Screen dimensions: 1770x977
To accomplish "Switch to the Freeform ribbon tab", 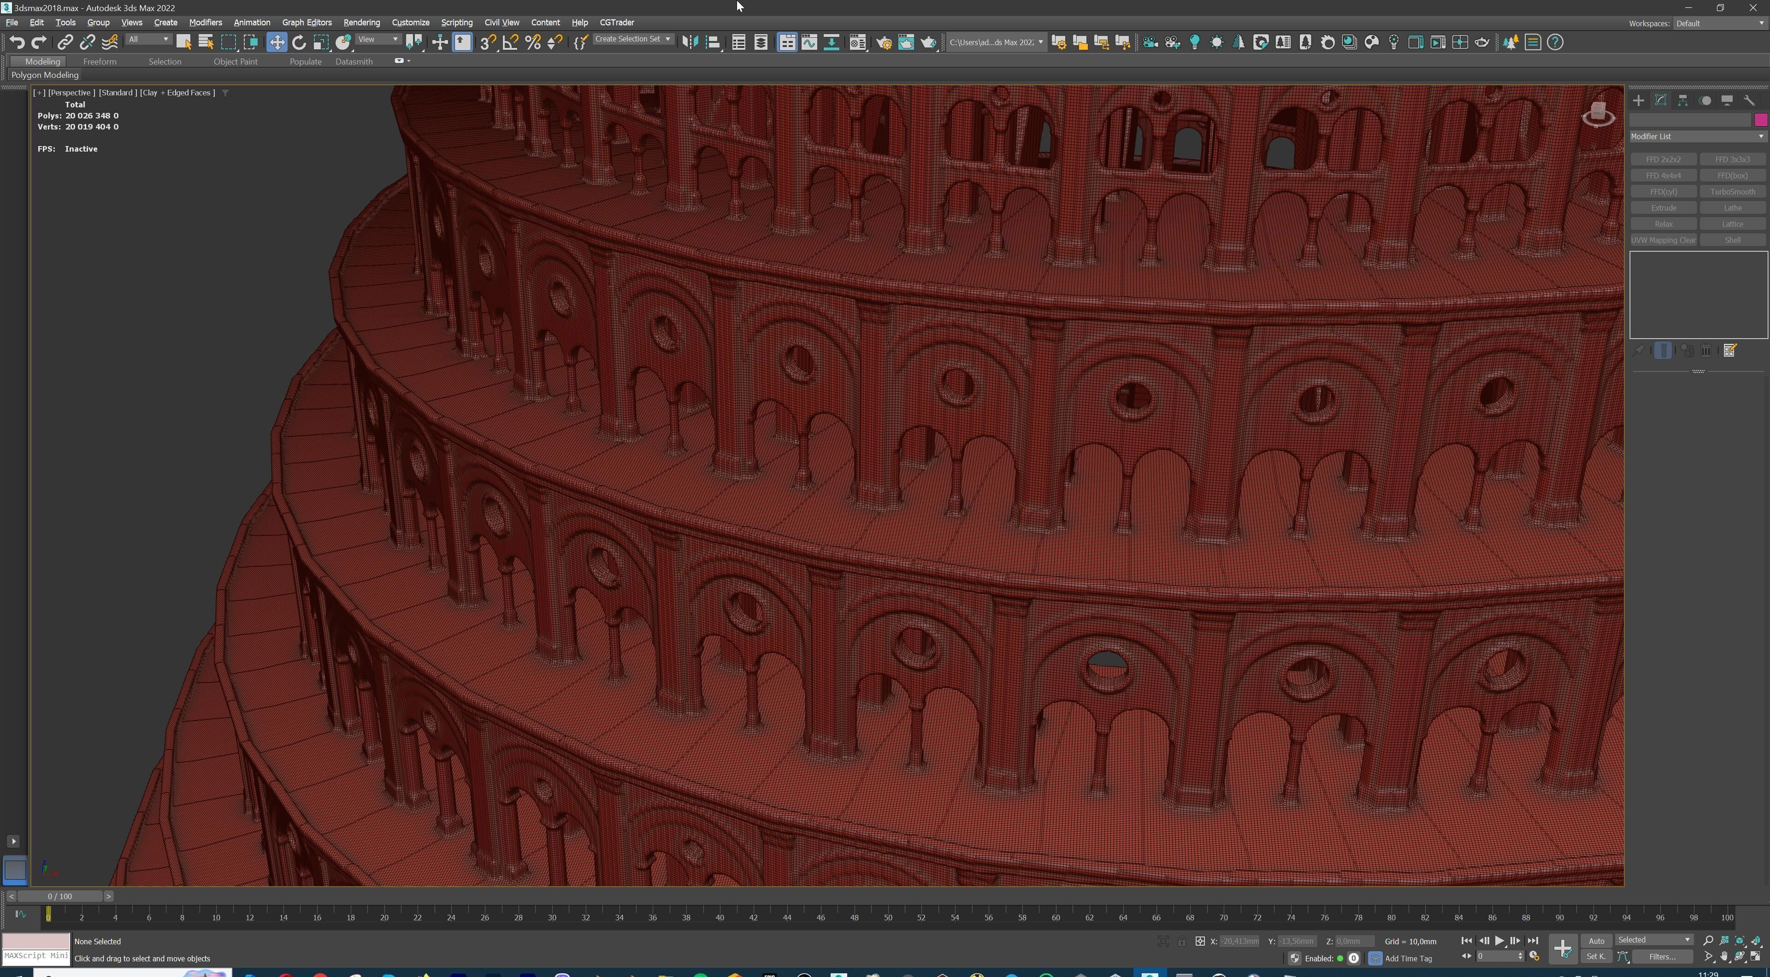I will click(x=100, y=62).
